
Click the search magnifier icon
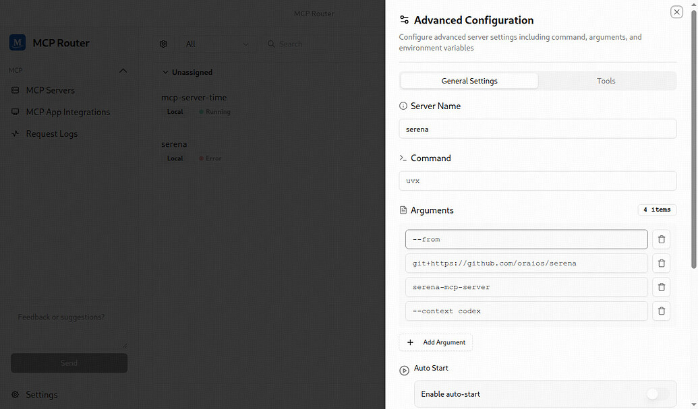(x=271, y=44)
